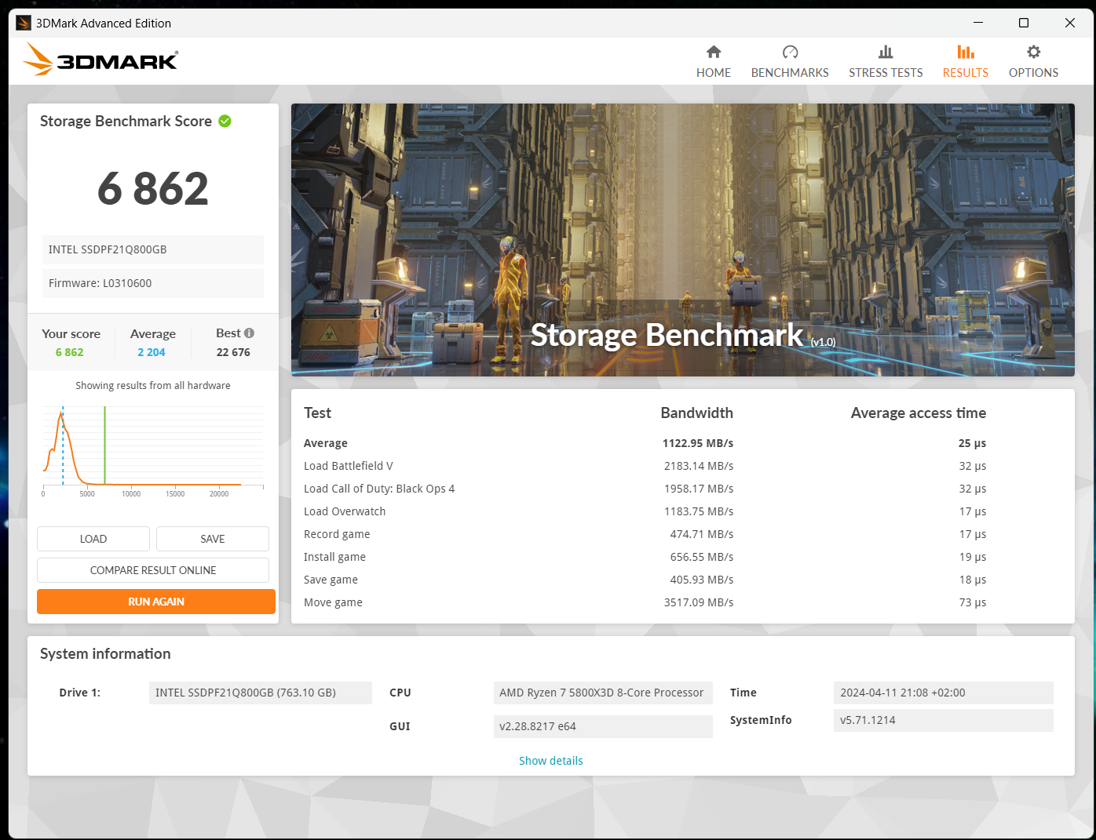Open the Show details link
The height and width of the screenshot is (840, 1096).
tap(550, 761)
